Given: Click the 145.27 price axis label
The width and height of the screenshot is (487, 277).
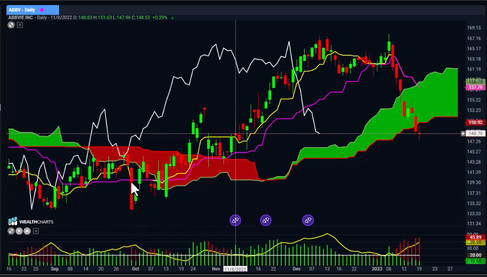Looking at the screenshot, I should pyautogui.click(x=474, y=152).
